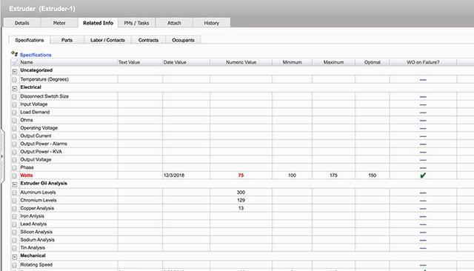Select the Related Info tab
This screenshot has width=474, height=271.
(98, 23)
